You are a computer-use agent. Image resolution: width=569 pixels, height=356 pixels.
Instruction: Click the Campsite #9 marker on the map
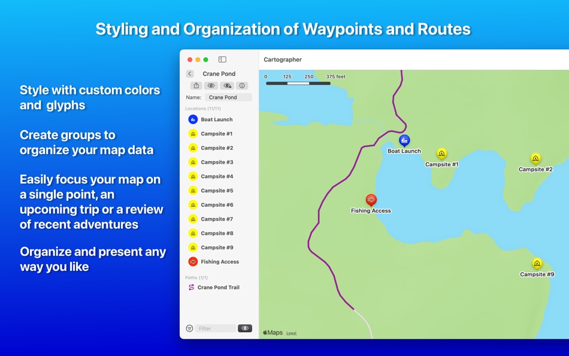coord(536,264)
